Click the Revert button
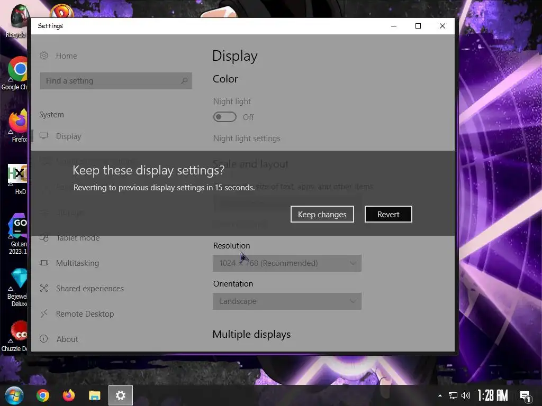The width and height of the screenshot is (542, 406). point(388,215)
